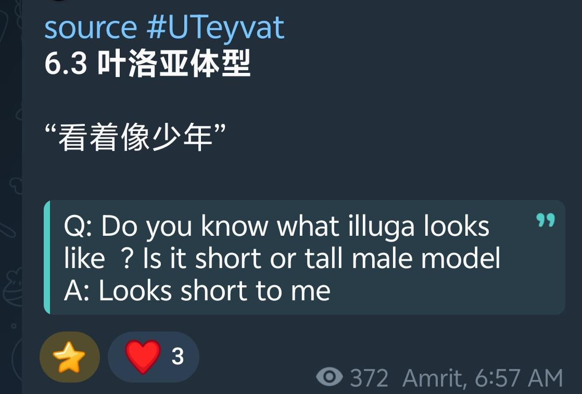Open the "source" link
This screenshot has width=582, height=394.
pos(91,28)
